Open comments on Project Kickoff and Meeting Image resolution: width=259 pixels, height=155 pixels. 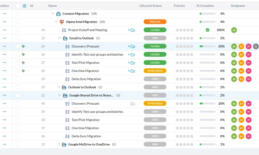coord(132,30)
